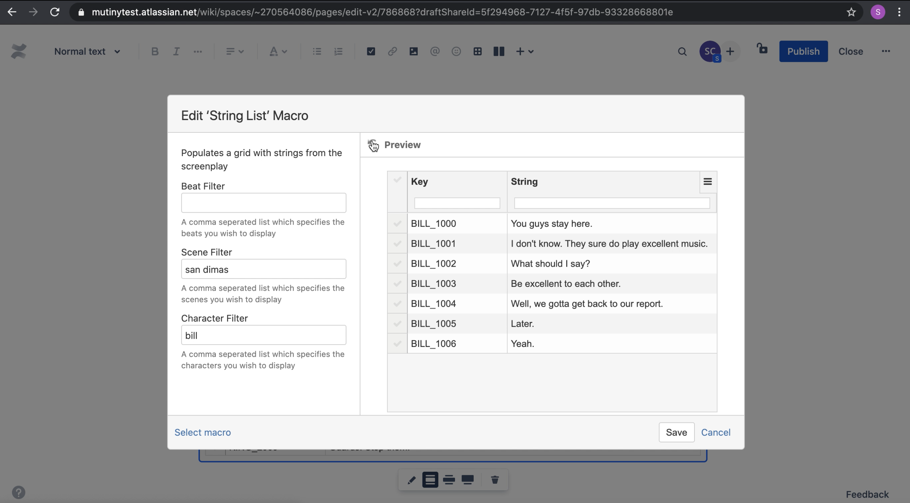Sort by the Key column header

click(419, 182)
